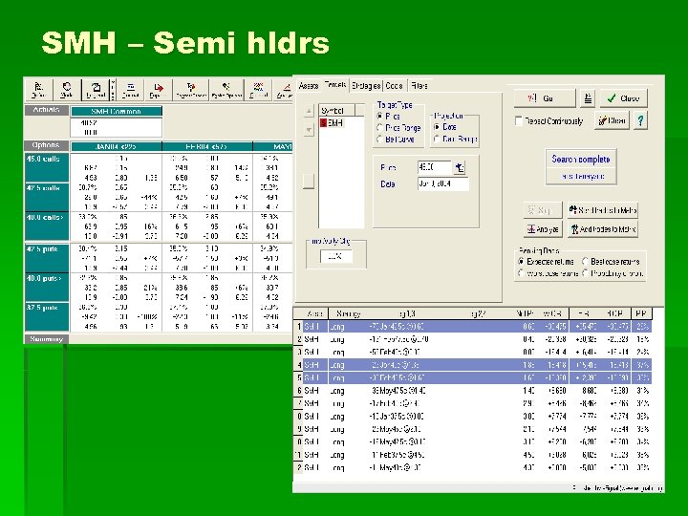Click the second toolbar icon with a circular arrow
Screen dimensions: 688x516
(67, 90)
